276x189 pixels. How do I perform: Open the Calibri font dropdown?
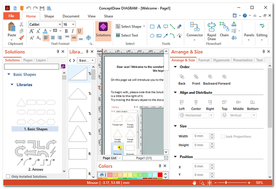pyautogui.click(x=59, y=25)
